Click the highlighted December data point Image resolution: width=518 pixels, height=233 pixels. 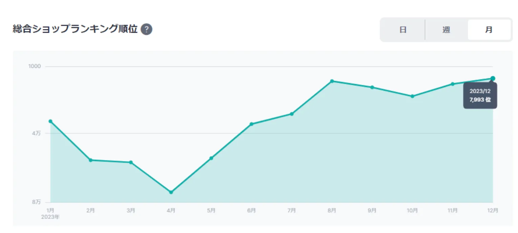coord(493,78)
